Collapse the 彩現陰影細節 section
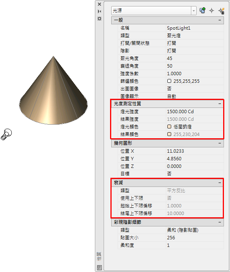 point(220,222)
